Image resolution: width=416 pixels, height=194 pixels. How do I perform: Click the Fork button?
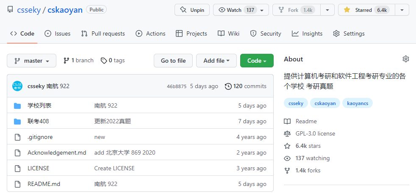[x=297, y=10]
